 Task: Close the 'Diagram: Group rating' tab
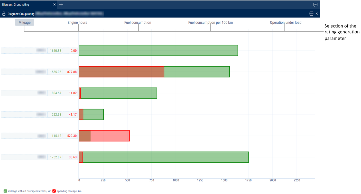pyautogui.click(x=54, y=5)
